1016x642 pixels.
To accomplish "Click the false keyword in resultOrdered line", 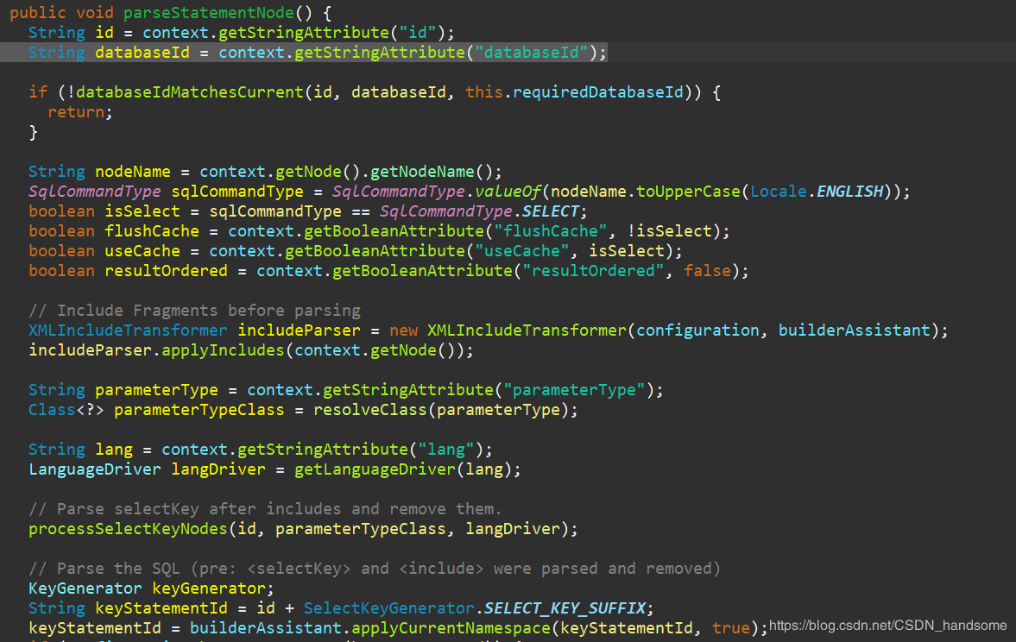I will (x=707, y=271).
